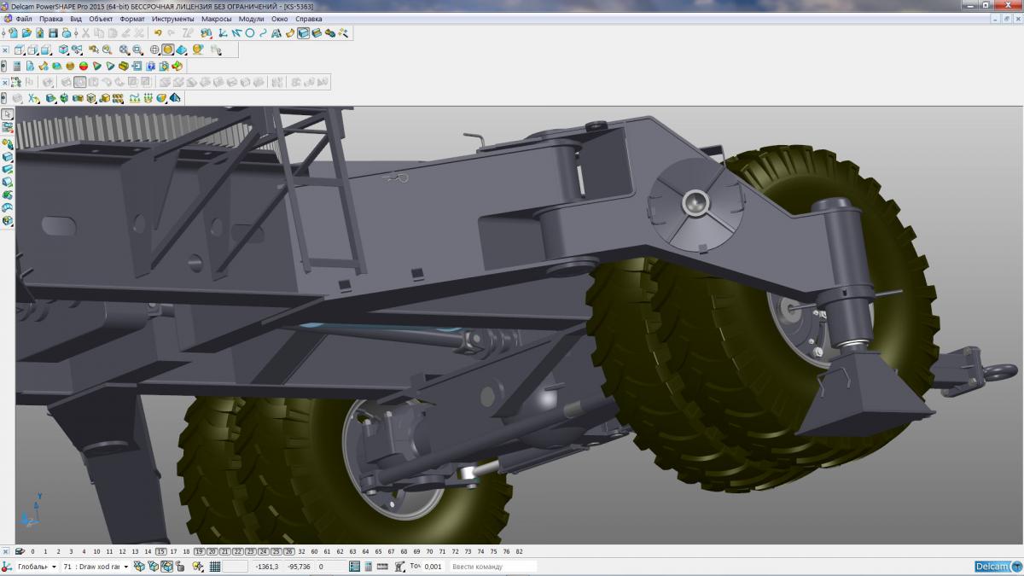Click the ruler measure icon in status bar
Screen dimensions: 1024x576
click(x=382, y=567)
